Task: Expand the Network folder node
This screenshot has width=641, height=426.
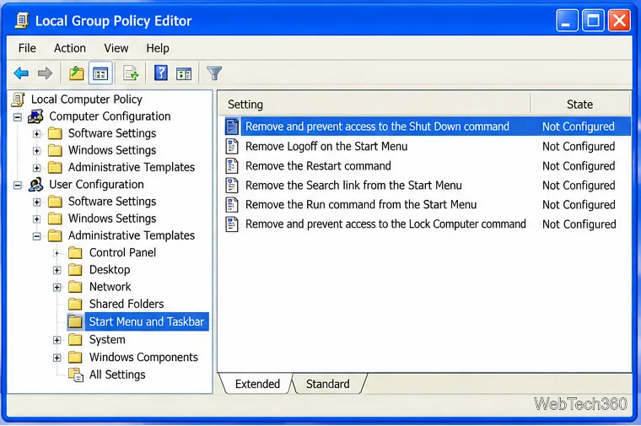Action: (x=57, y=288)
